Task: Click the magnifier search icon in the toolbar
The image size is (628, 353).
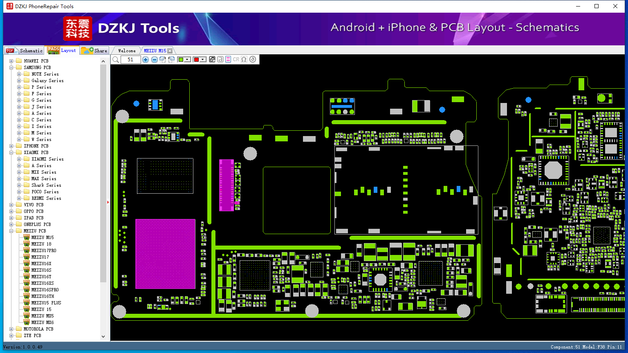Action: tap(116, 60)
